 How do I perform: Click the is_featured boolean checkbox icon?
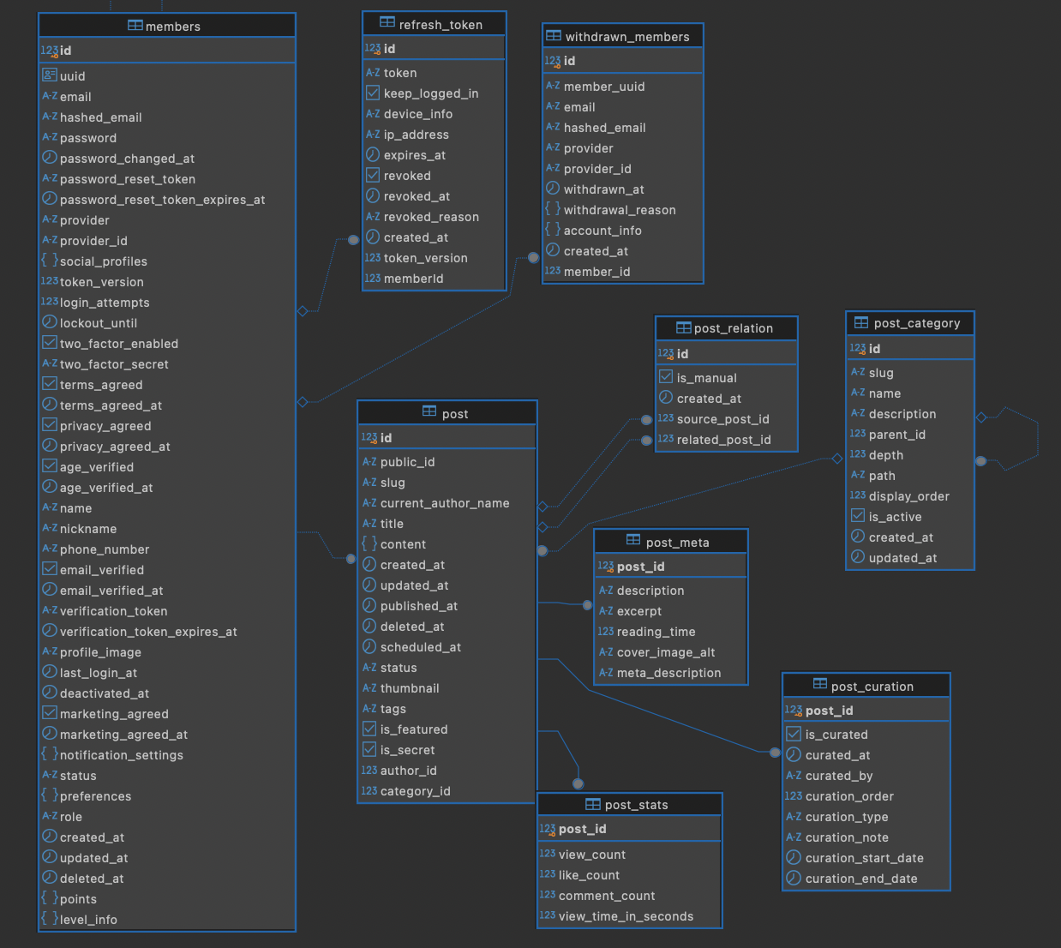tap(369, 729)
